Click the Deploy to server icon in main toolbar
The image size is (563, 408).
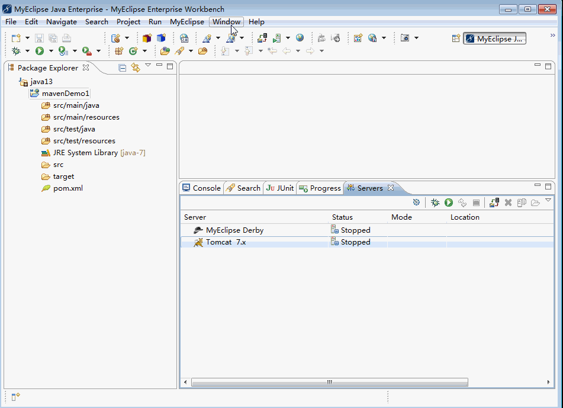coord(262,38)
